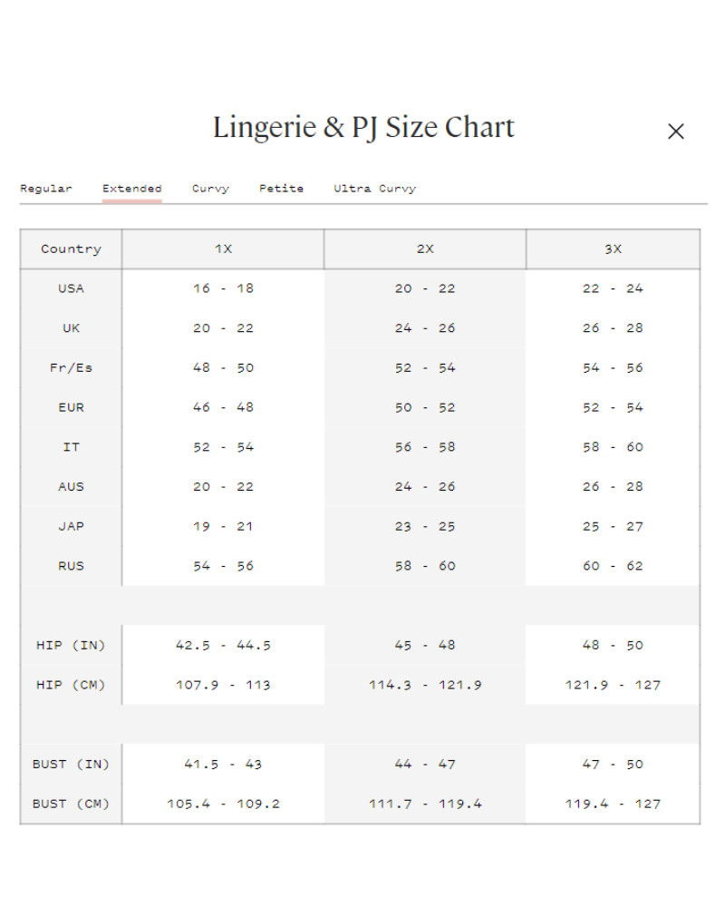Click the 1X column header

point(223,249)
